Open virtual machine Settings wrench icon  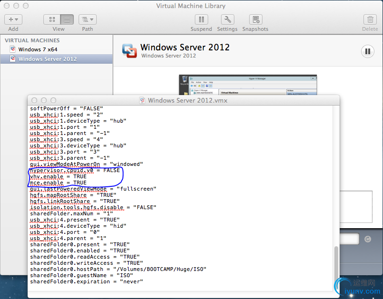pos(227,19)
